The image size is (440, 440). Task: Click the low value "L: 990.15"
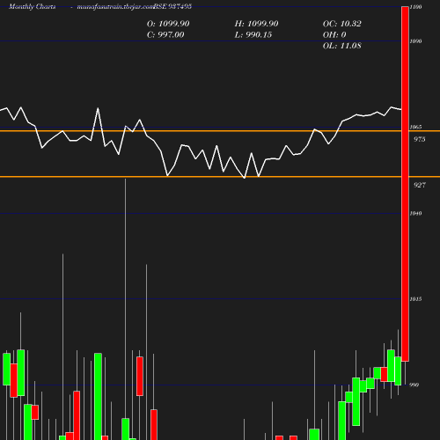[x=253, y=34]
